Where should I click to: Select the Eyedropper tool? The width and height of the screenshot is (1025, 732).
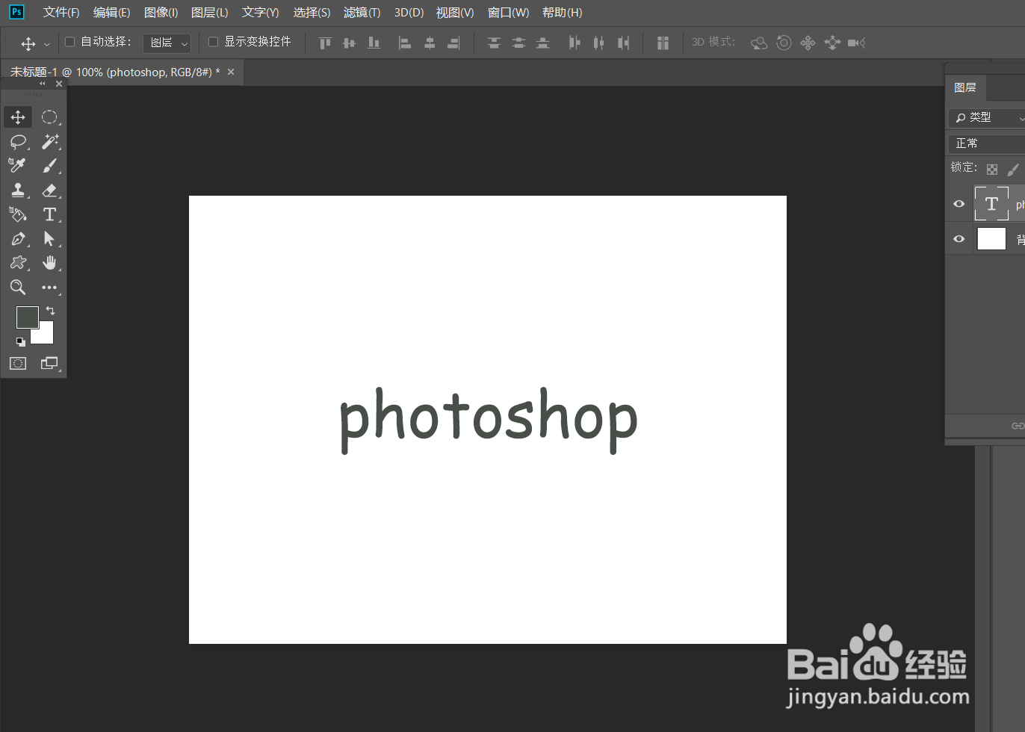[x=18, y=166]
